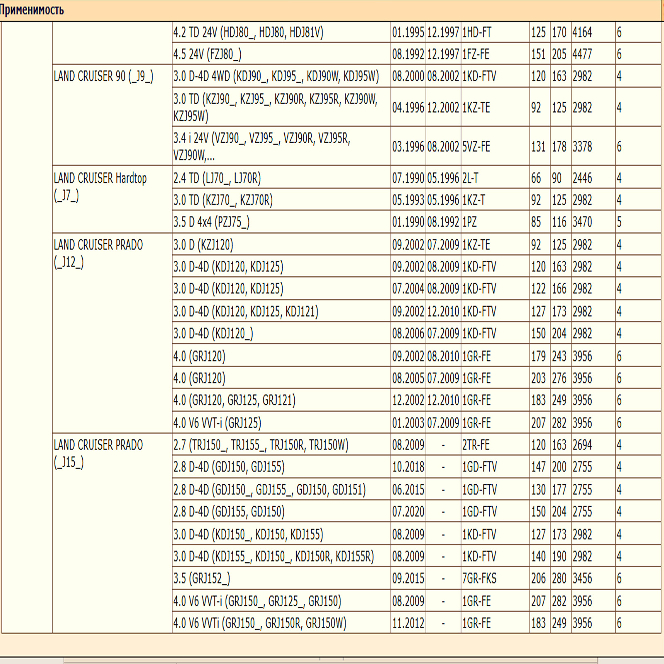Viewport: 664px width, 664px height.
Task: Click the 7GR-FKS engine code cell
Action: pyautogui.click(x=479, y=579)
